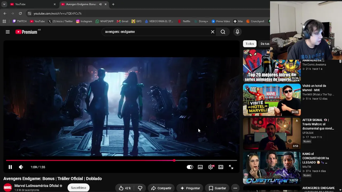Go back to the previous page
The width and height of the screenshot is (342, 192).
(x=5, y=13)
